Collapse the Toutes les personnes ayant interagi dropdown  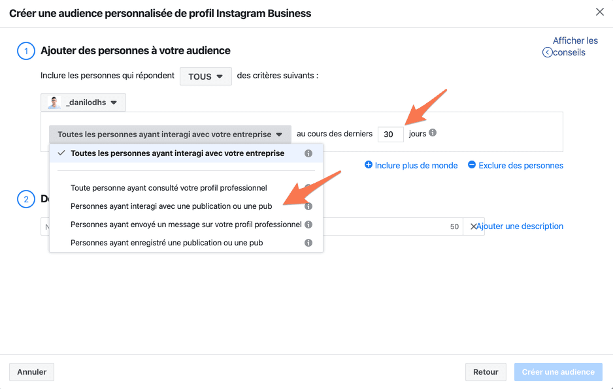(170, 134)
